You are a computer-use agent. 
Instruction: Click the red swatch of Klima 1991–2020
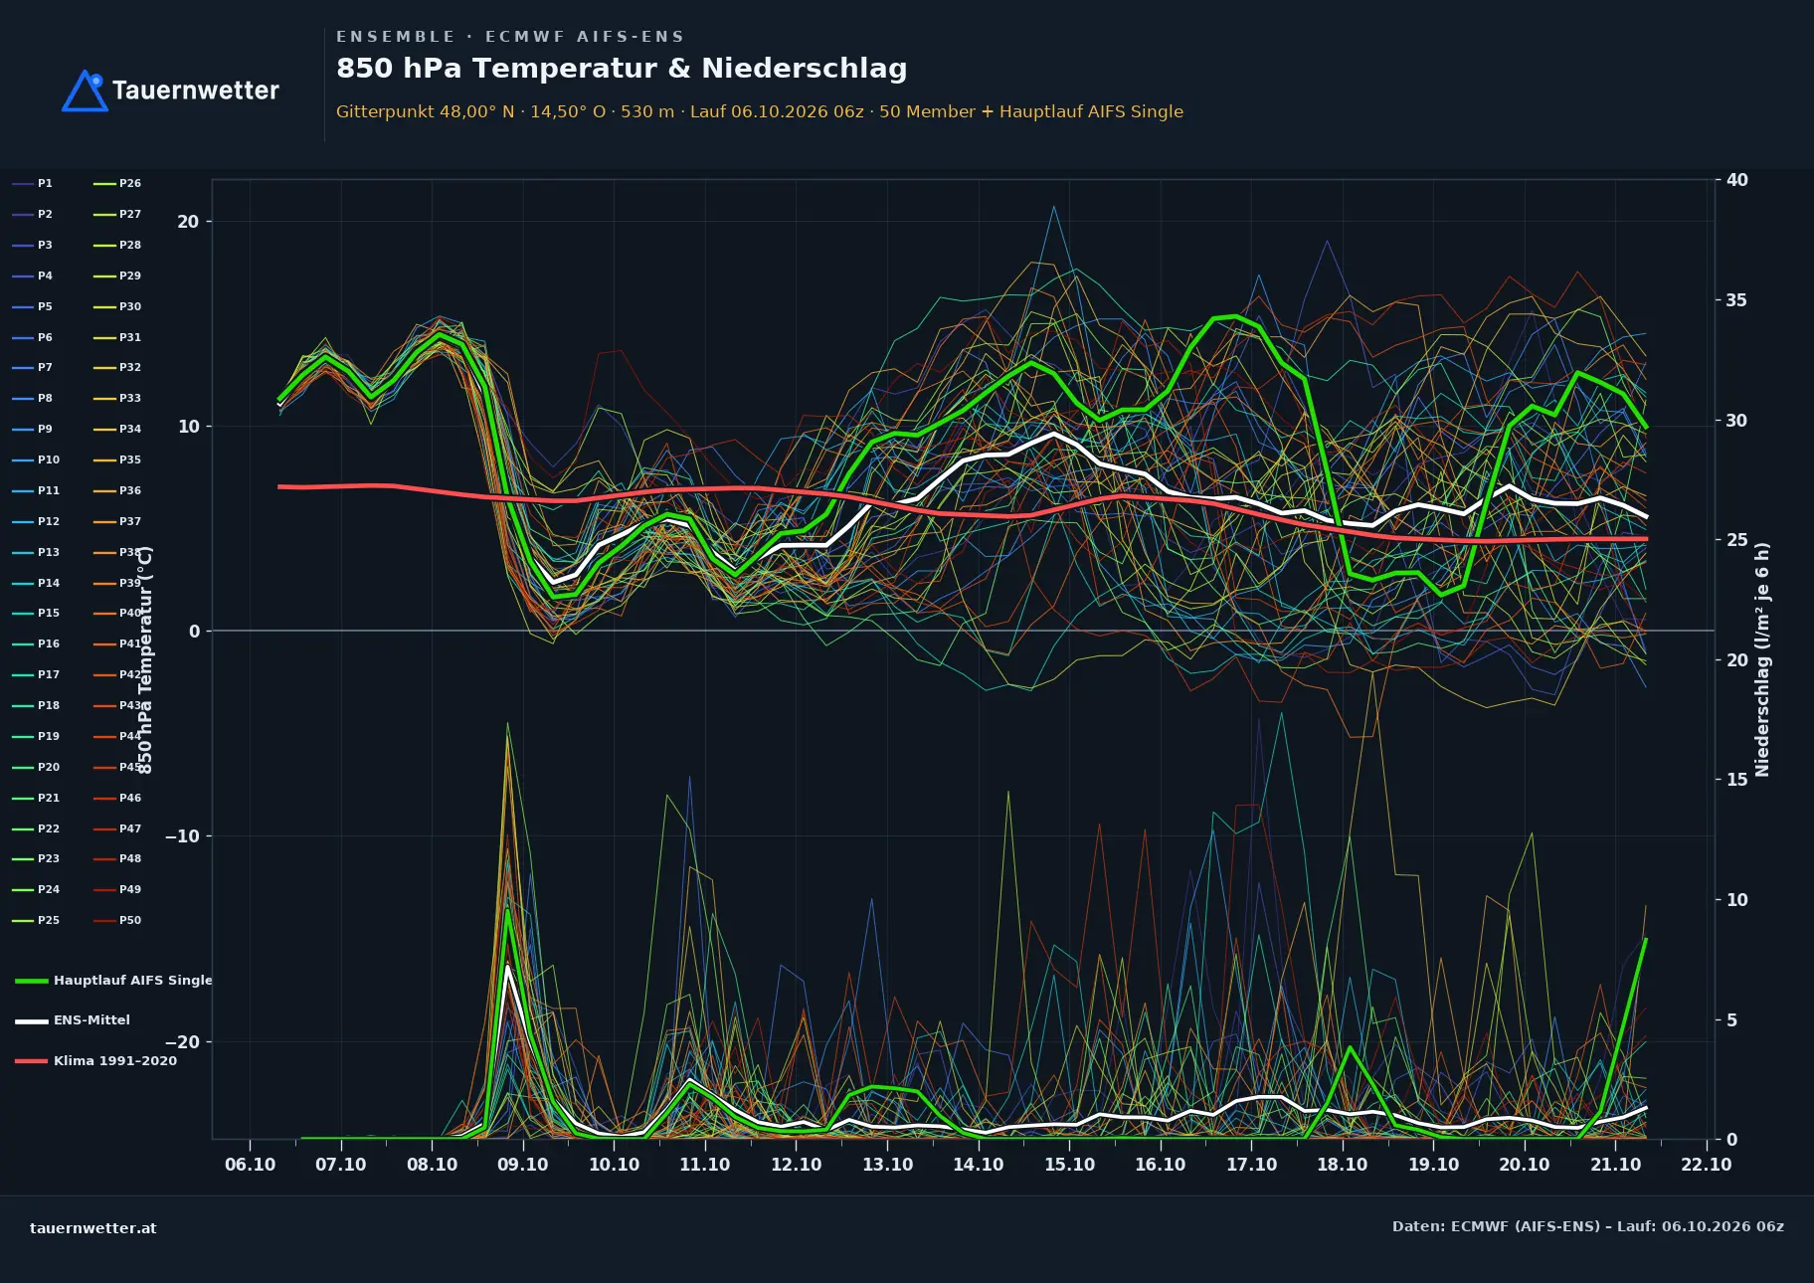(32, 1061)
